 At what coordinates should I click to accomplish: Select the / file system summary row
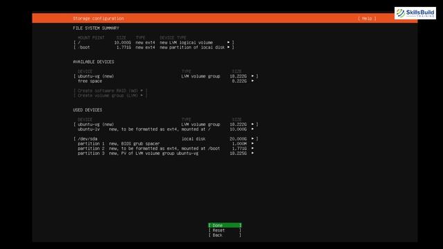(x=154, y=42)
